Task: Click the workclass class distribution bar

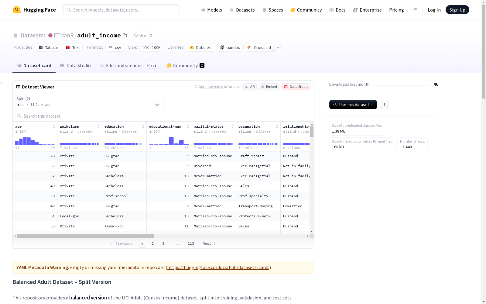Action: coord(80,144)
